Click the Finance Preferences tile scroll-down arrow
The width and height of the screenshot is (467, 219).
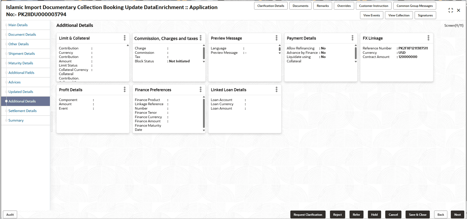(204, 130)
